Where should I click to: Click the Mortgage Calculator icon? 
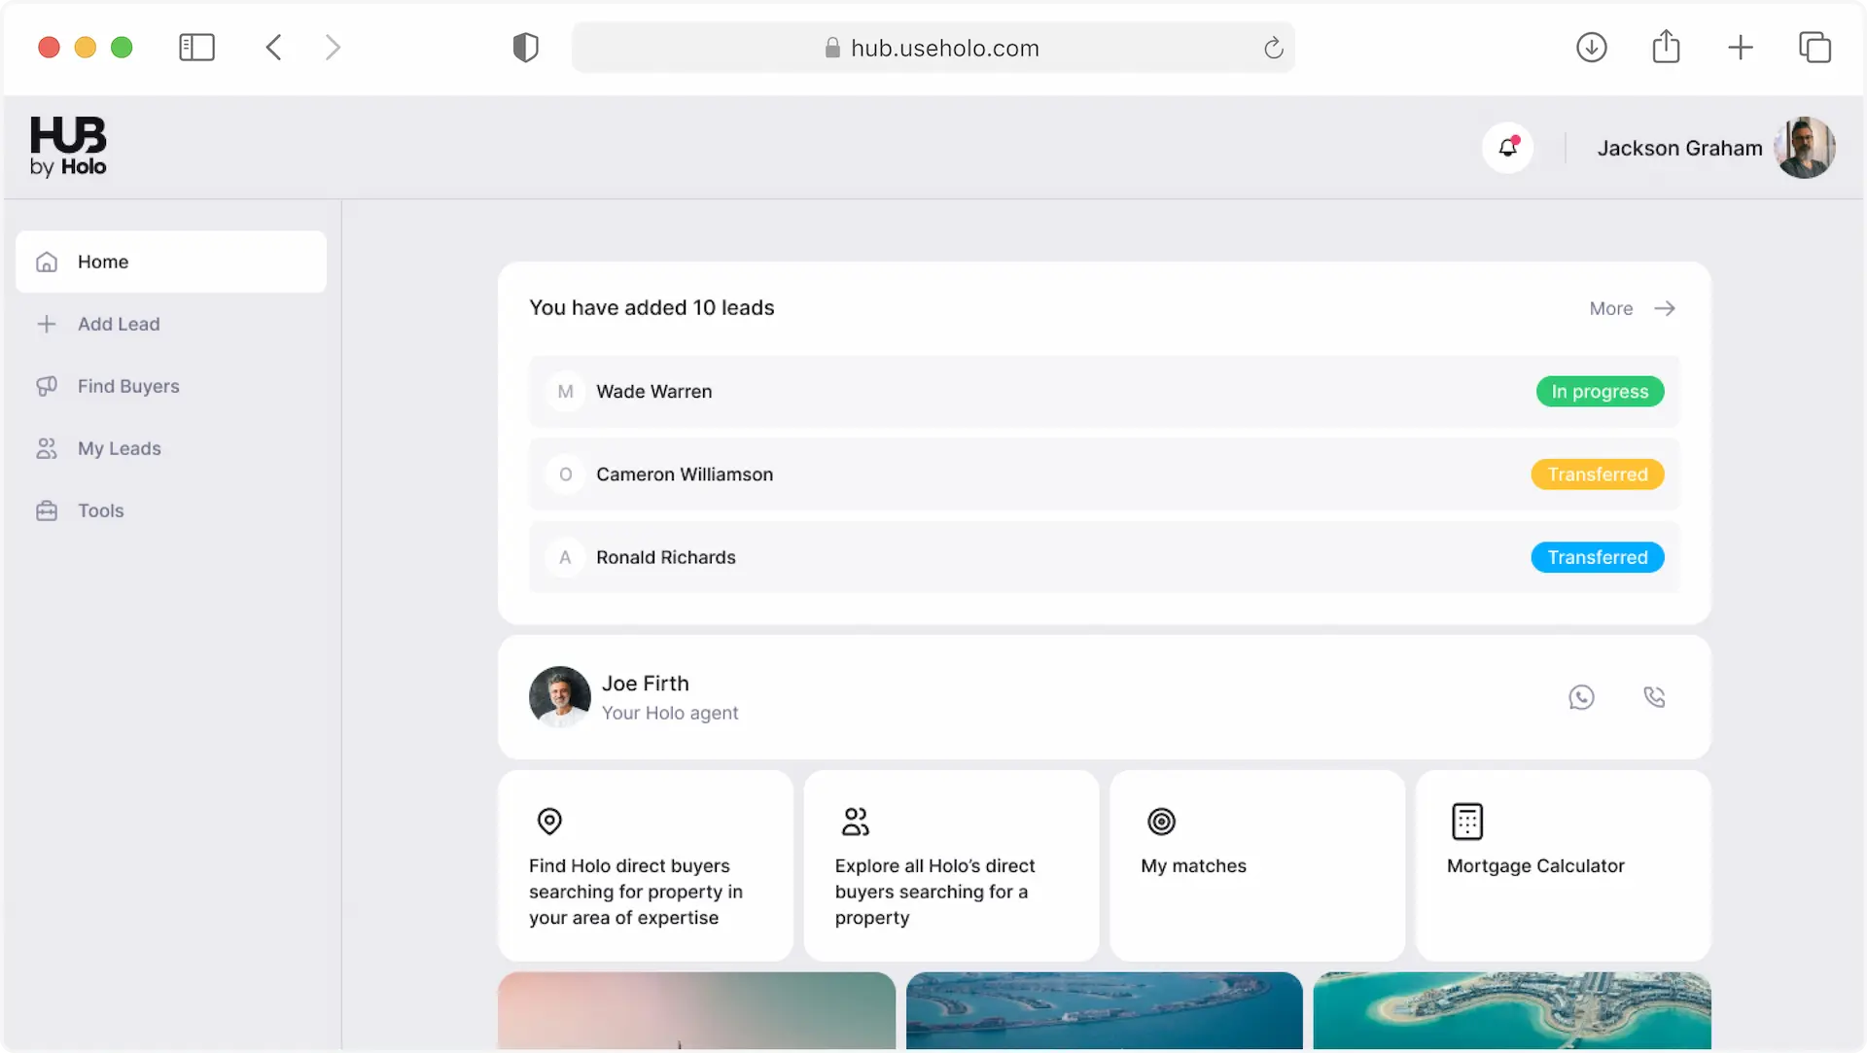click(1466, 822)
